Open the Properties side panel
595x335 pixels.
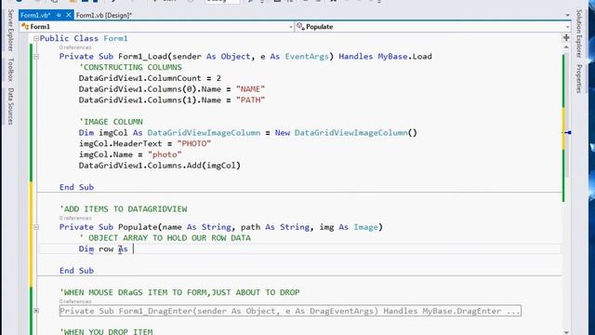click(578, 78)
